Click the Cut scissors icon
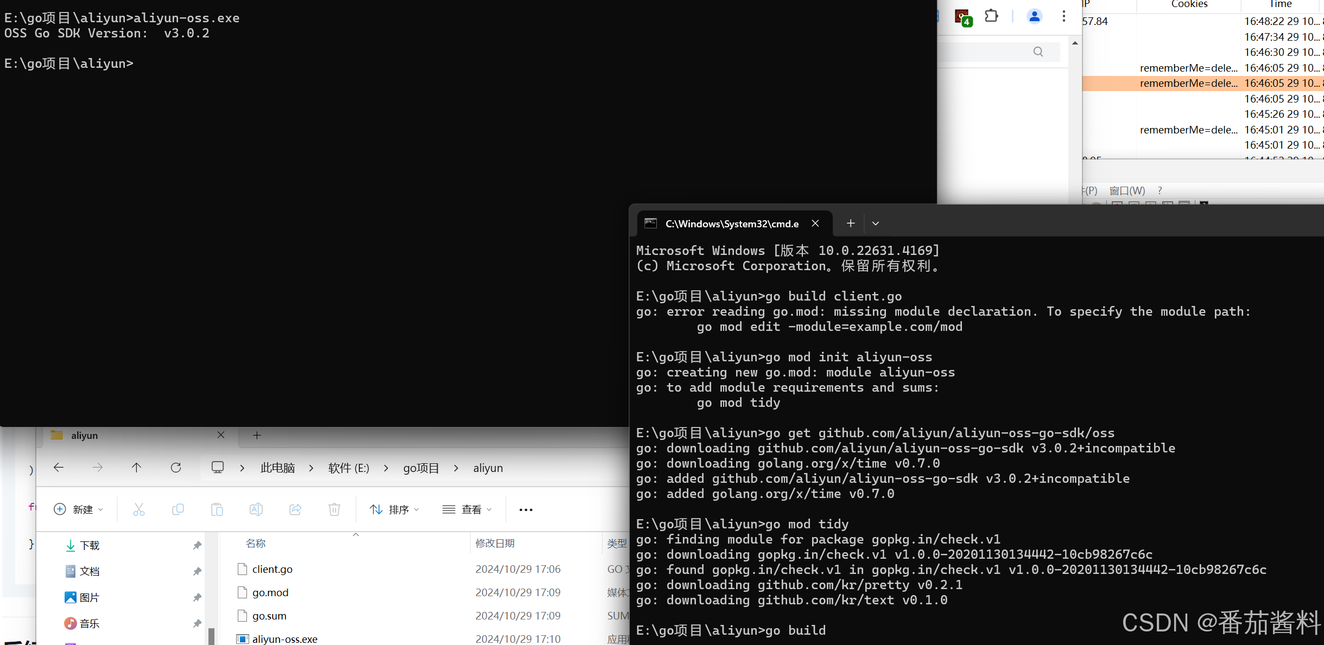Image resolution: width=1324 pixels, height=645 pixels. pos(139,509)
